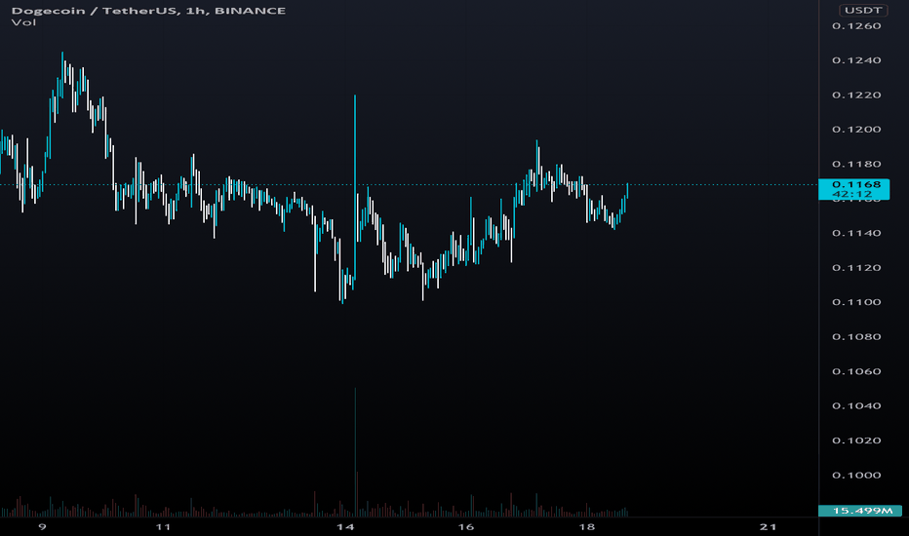This screenshot has width=909, height=536.
Task: Click the volume value label 15.499M
Action: pos(860,511)
